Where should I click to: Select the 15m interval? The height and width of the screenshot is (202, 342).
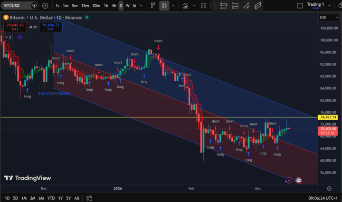click(85, 6)
